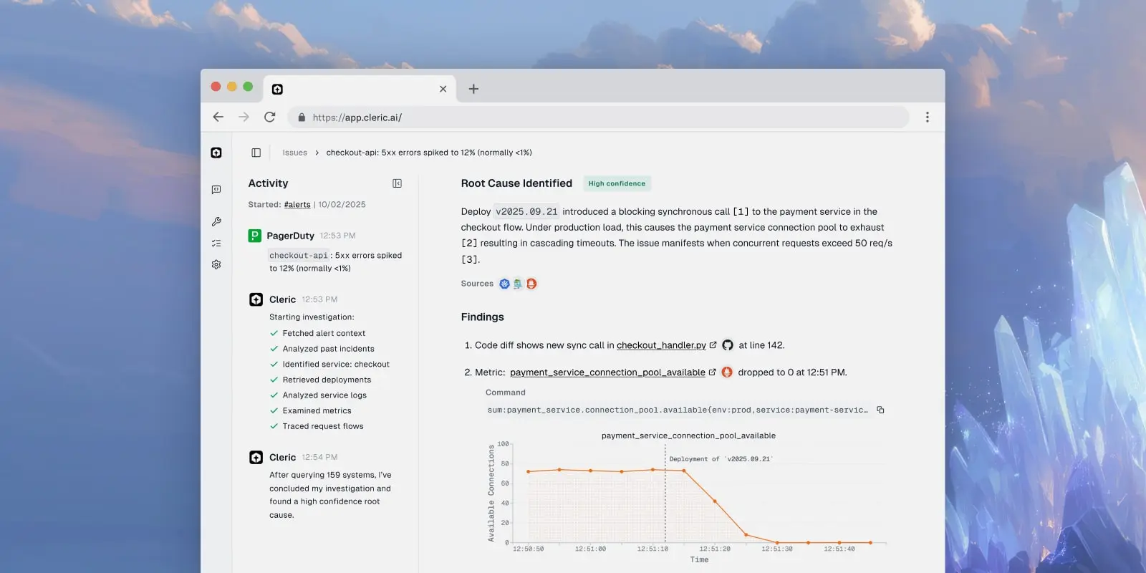Click the deployment marker line in chart
This screenshot has height=573, width=1146.
click(x=665, y=494)
